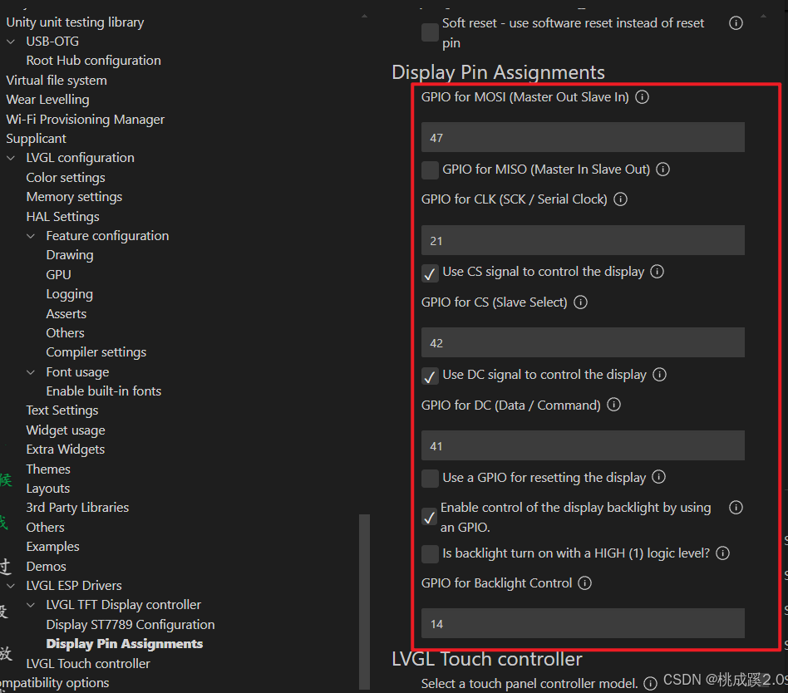The width and height of the screenshot is (788, 693).
Task: Select 3rd Party Libraries
Action: (x=77, y=508)
